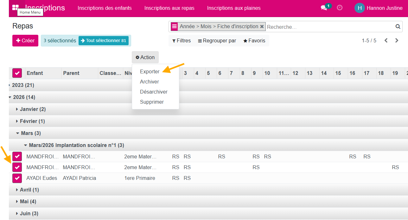Viewport: 408px width, 220px height.
Task: Expand the Janvier (2) group
Action: (31, 109)
